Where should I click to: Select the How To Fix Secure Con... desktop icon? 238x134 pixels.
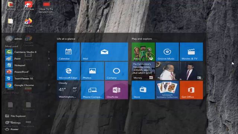pyautogui.click(x=46, y=7)
